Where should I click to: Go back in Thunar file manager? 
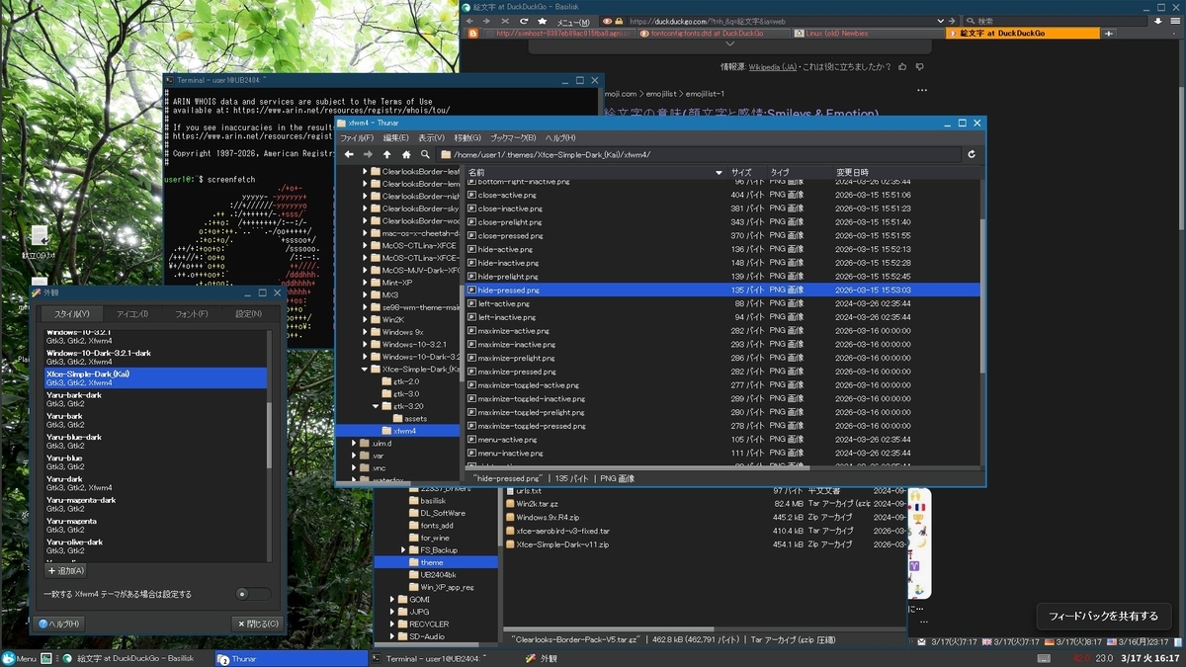click(x=348, y=154)
